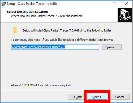Go to the previous step with Back
The image size is (133, 103).
pyautogui.click(x=76, y=97)
